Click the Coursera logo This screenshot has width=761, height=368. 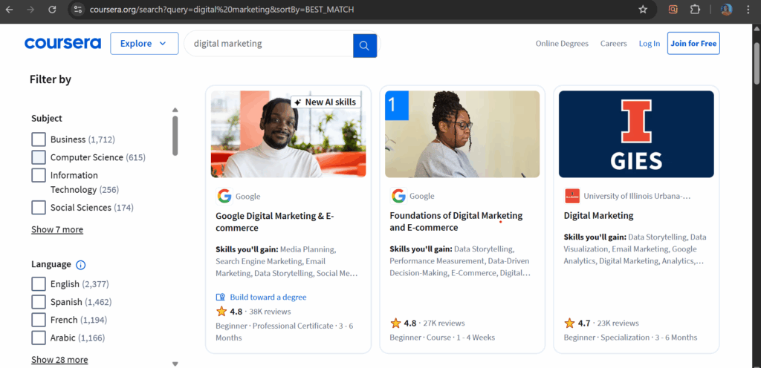(x=63, y=44)
